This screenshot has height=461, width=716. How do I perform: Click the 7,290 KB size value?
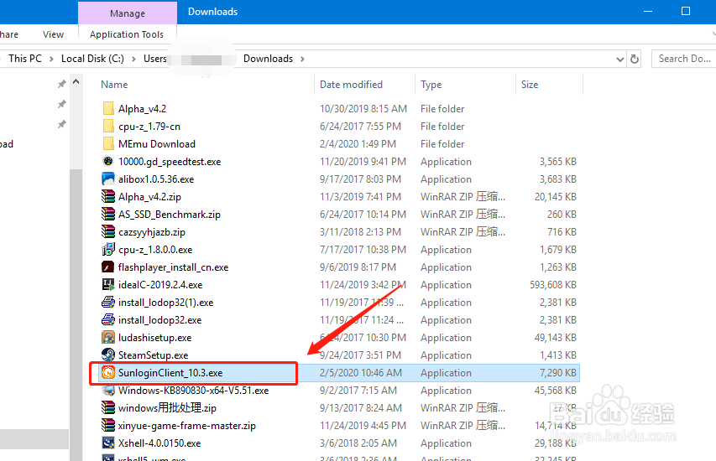(558, 373)
